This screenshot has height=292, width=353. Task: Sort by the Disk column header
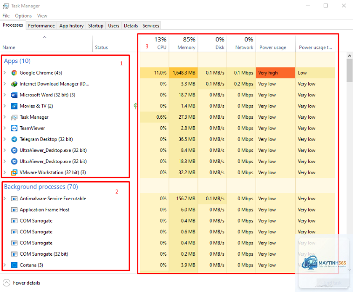(x=212, y=43)
